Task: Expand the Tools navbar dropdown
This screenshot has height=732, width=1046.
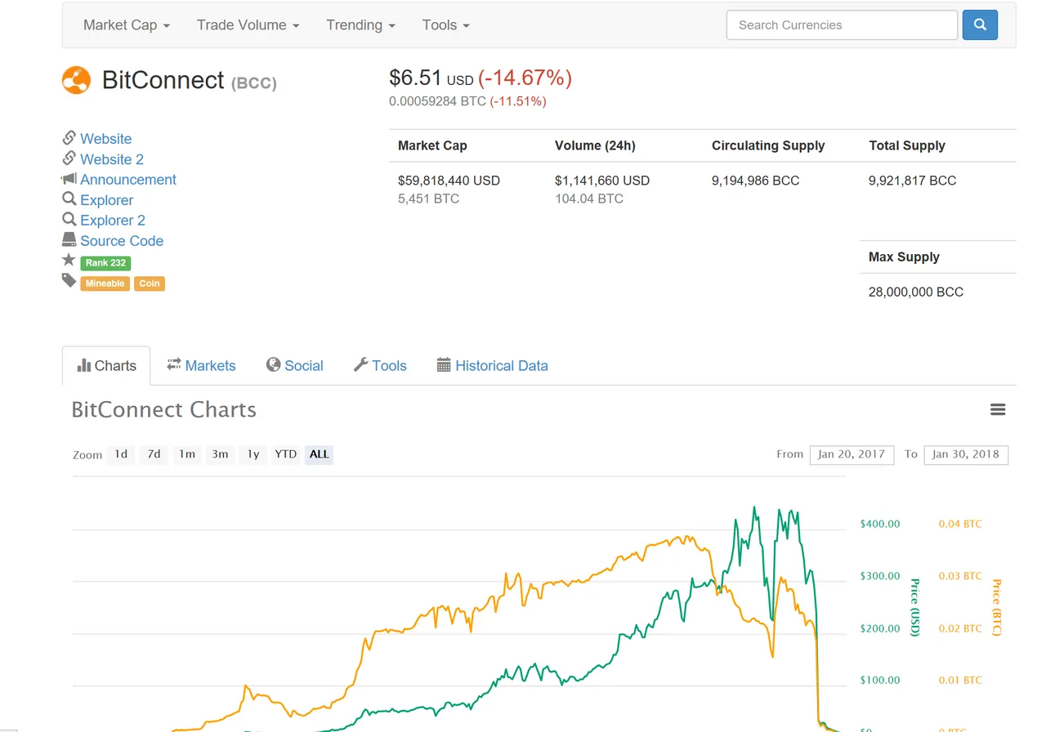Action: pos(445,25)
